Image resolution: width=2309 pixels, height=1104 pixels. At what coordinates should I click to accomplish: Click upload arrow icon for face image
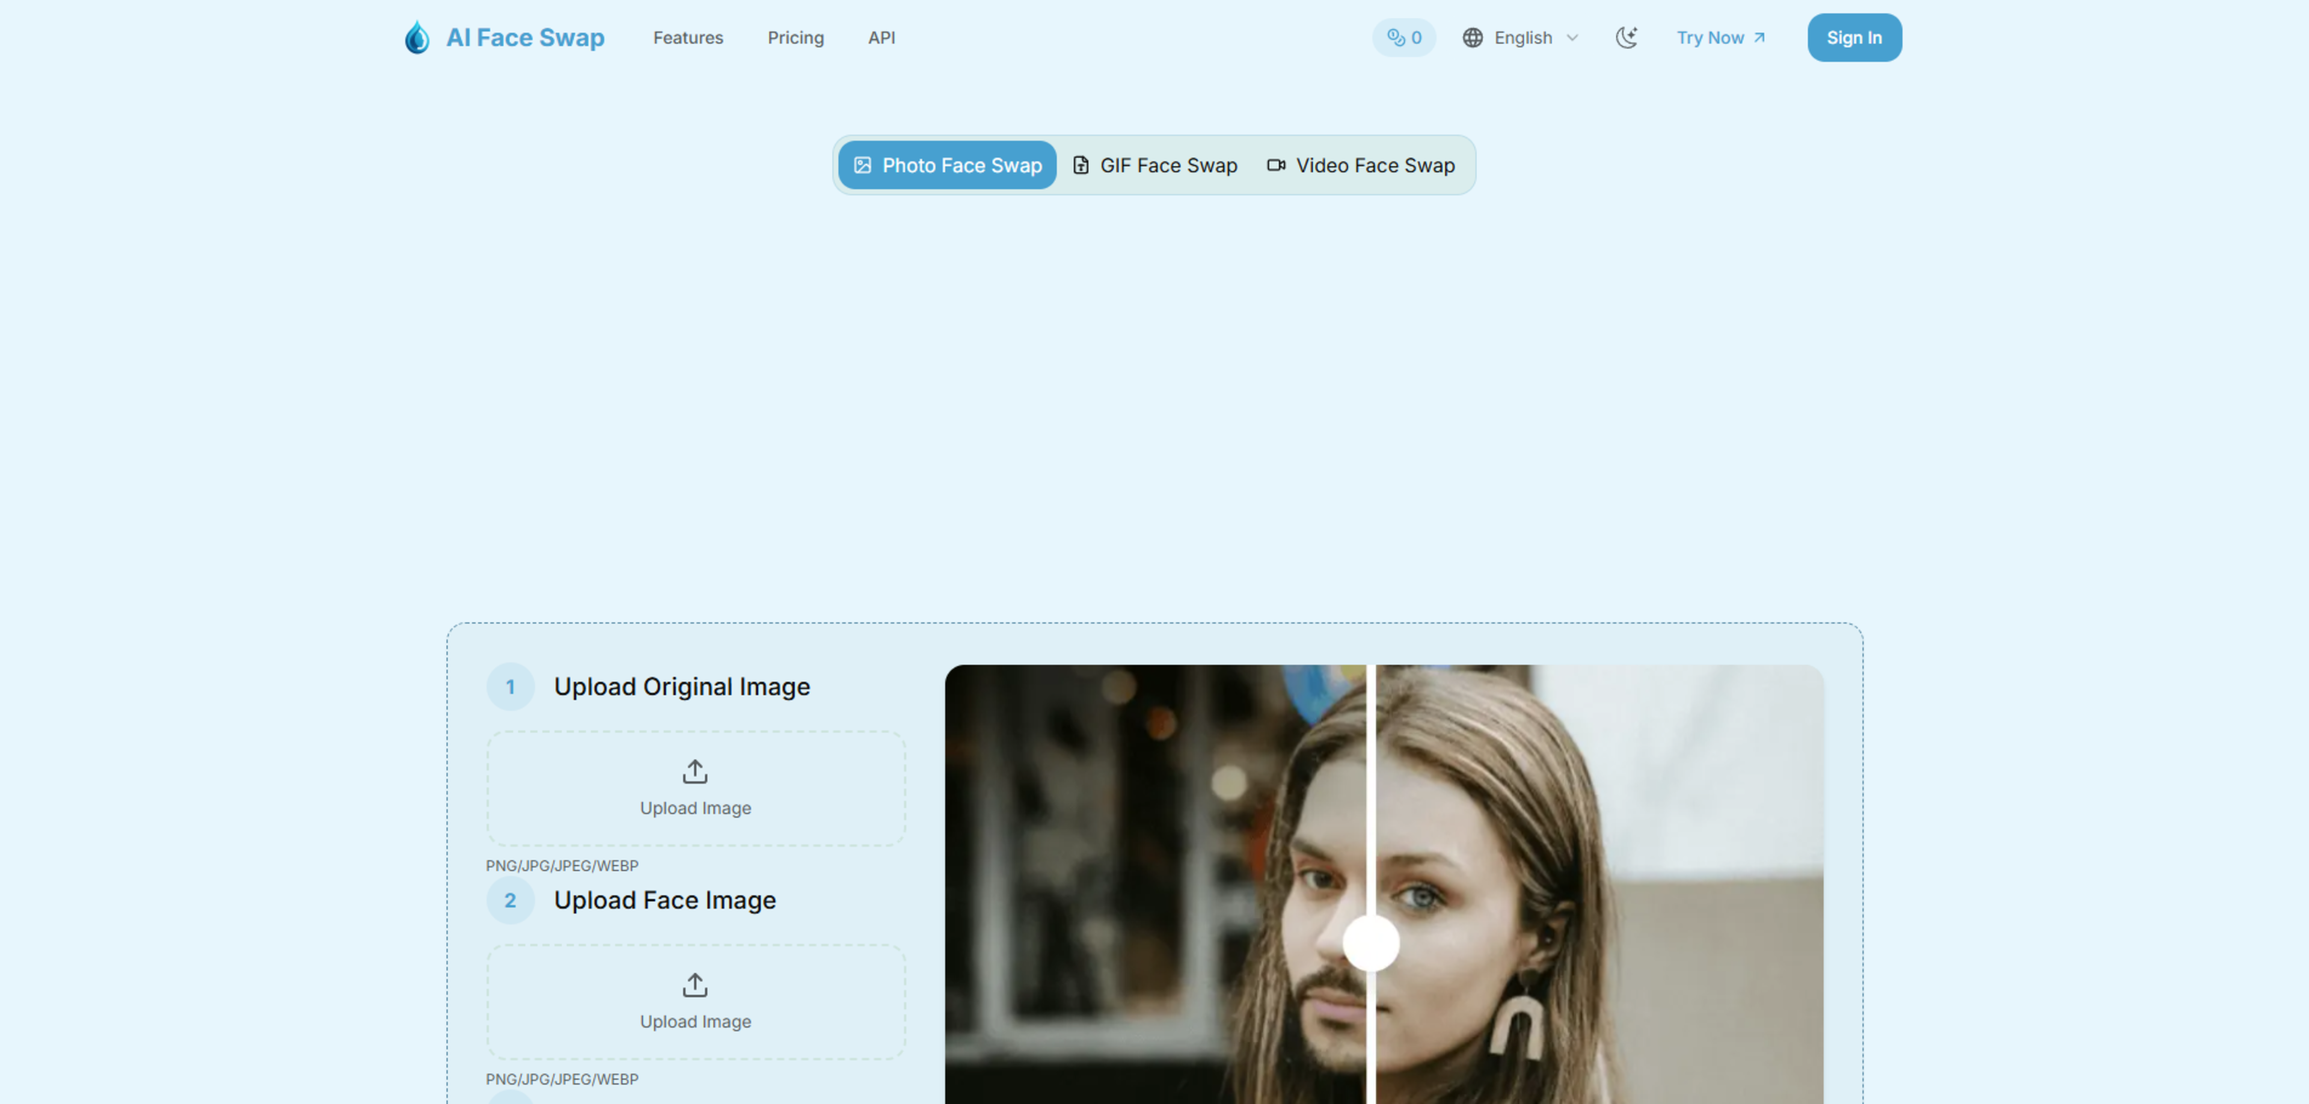tap(695, 985)
